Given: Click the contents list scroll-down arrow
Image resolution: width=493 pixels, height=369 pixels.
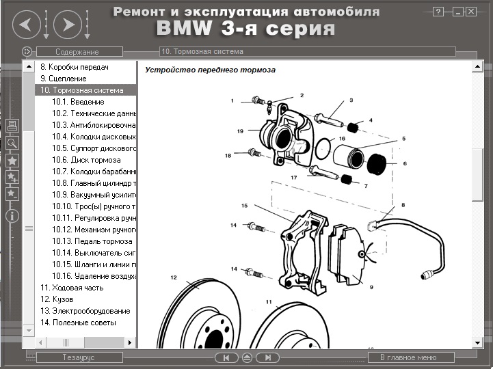Looking at the screenshot, I should tap(29, 331).
